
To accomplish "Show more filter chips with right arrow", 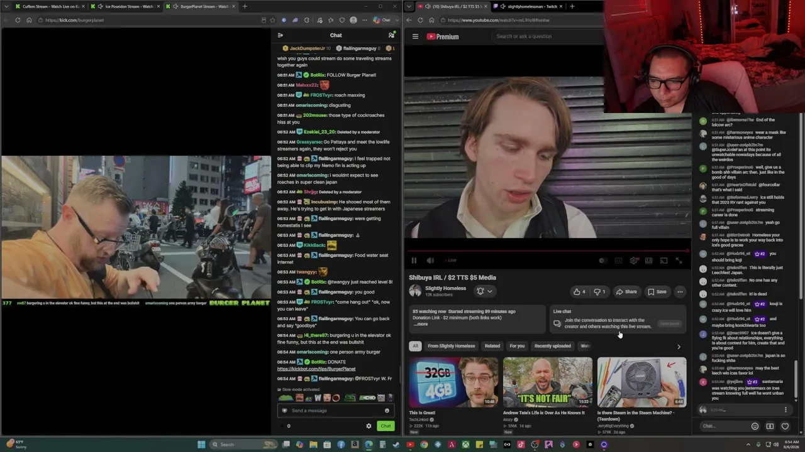I will coord(679,347).
